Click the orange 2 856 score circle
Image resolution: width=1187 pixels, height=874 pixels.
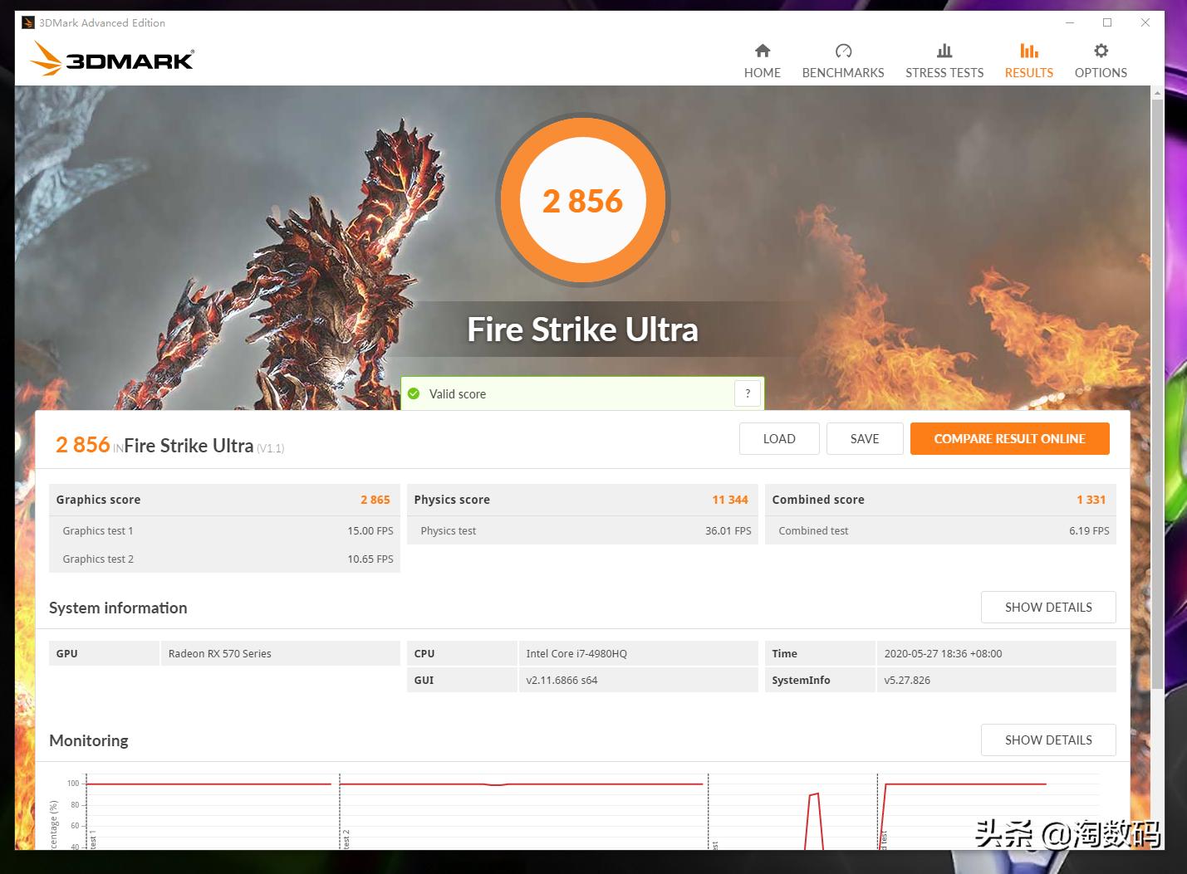click(x=582, y=200)
